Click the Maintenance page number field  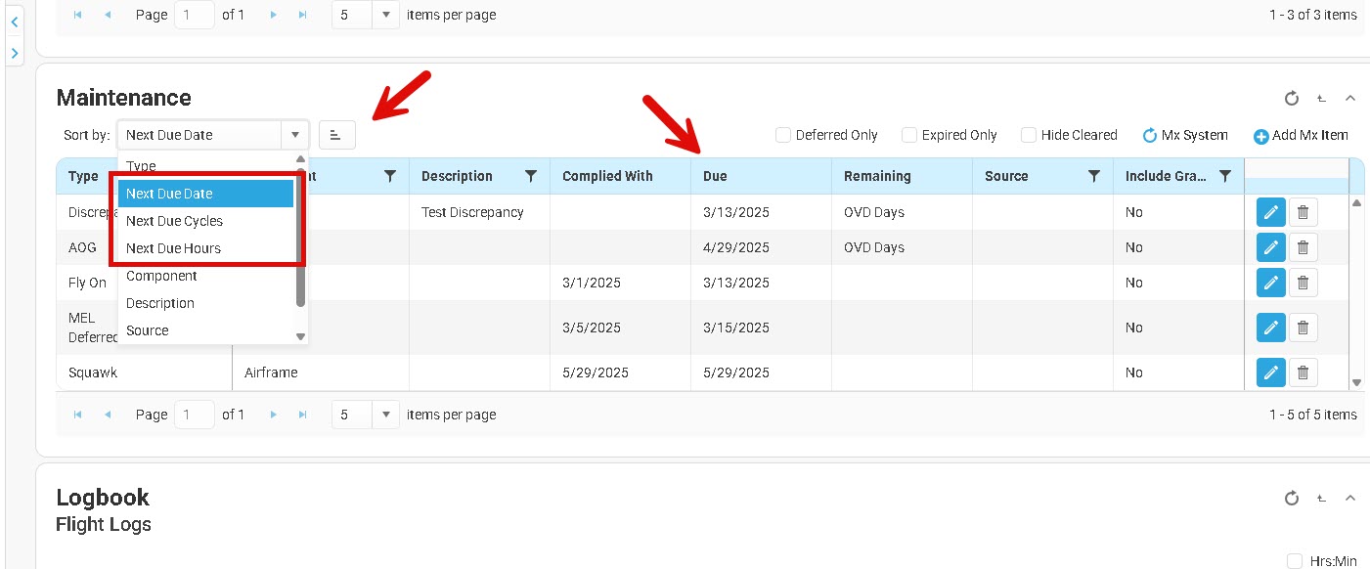(194, 415)
